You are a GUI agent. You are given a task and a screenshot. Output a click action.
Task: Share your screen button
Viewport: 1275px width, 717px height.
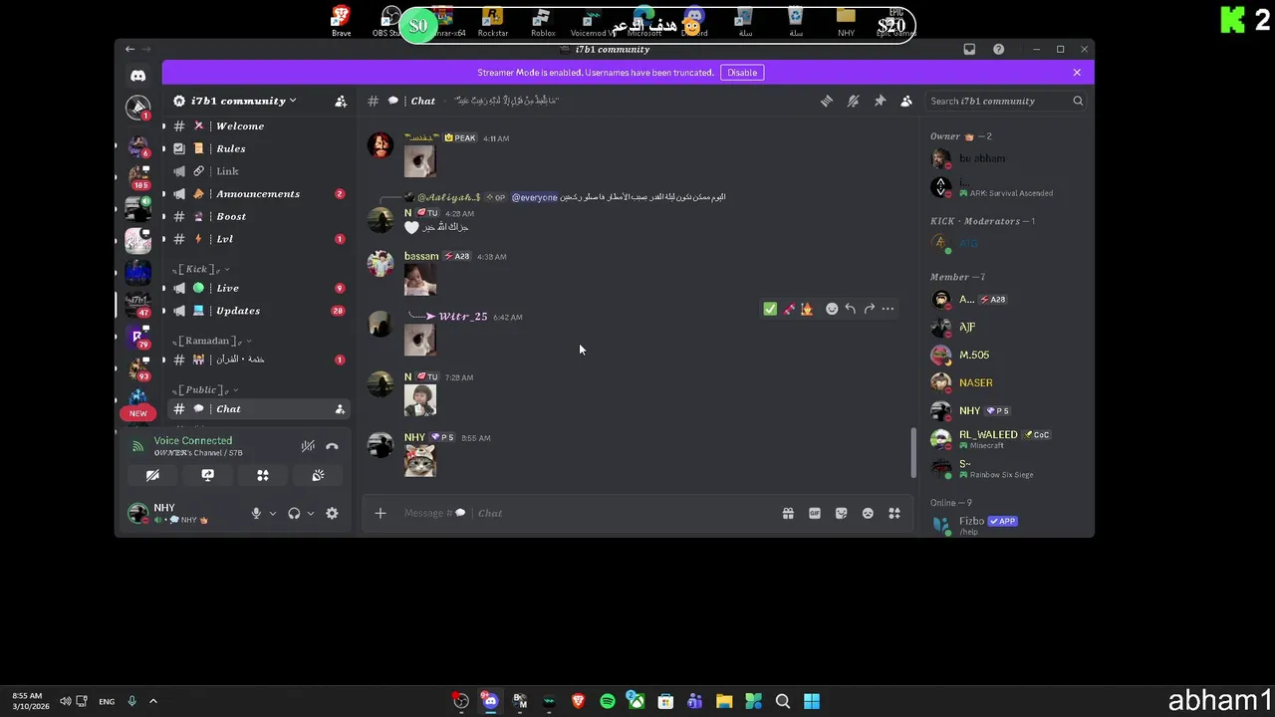coord(207,476)
